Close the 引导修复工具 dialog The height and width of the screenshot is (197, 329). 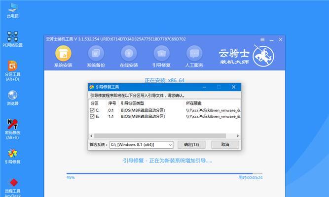click(233, 87)
